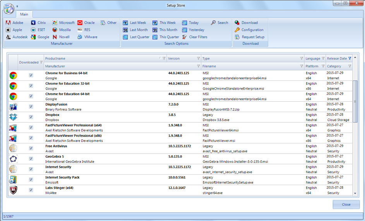
Task: Filter by Citrix manufacturer icon
Action: [x=33, y=23]
